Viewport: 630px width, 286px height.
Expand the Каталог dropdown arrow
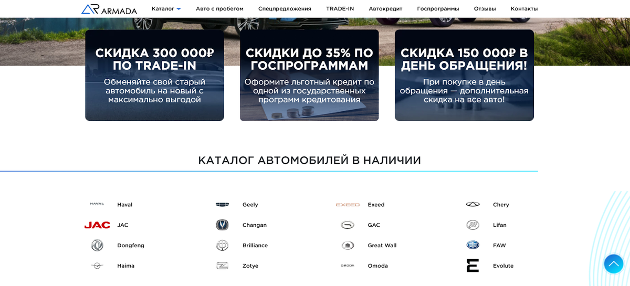point(178,9)
